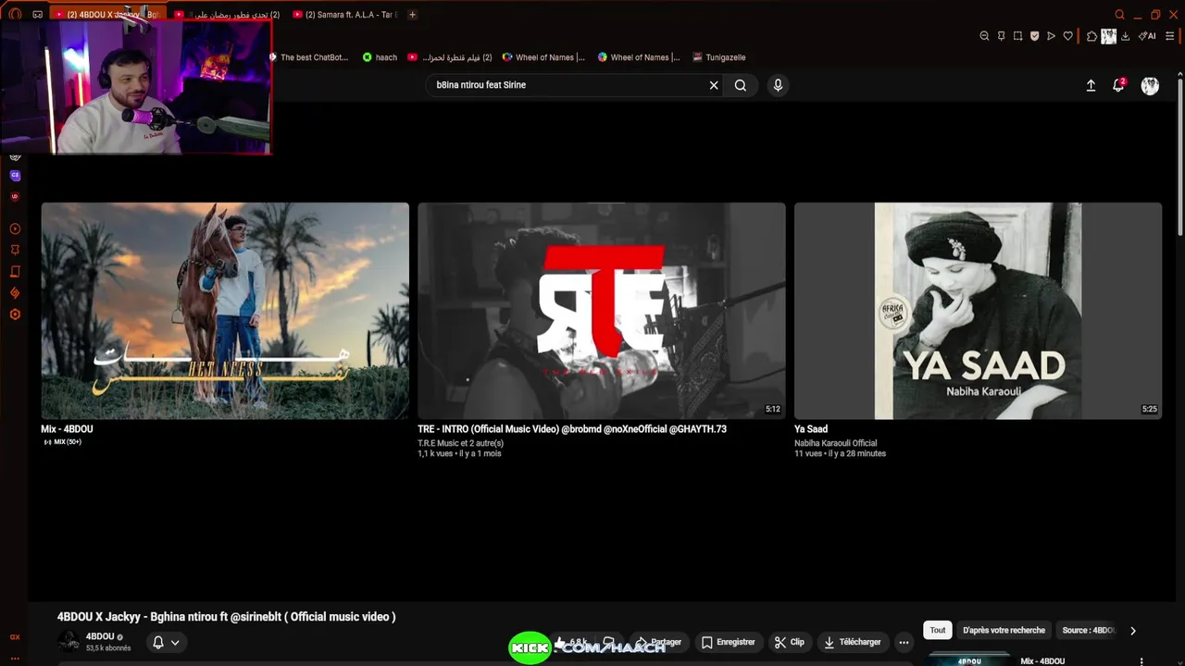Click '11 vues • il y a 28 minutes' text
The height and width of the screenshot is (666, 1185).
coord(840,454)
